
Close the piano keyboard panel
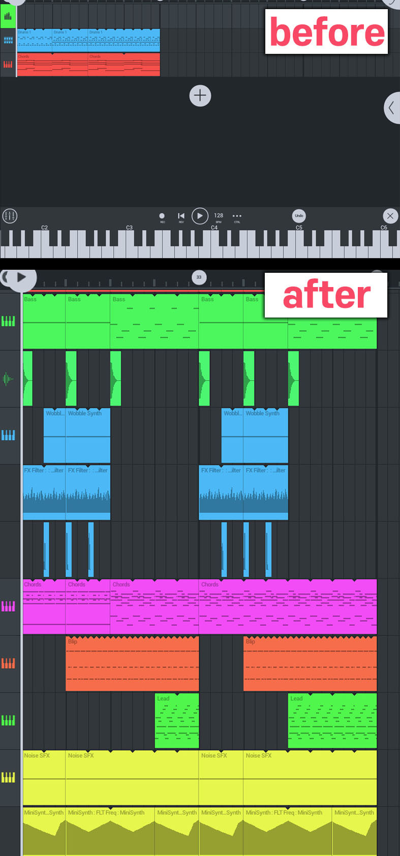(x=390, y=216)
